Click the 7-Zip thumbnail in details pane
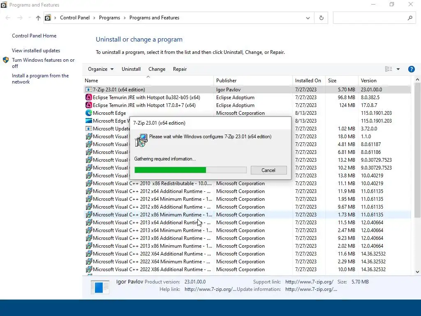 (100, 287)
